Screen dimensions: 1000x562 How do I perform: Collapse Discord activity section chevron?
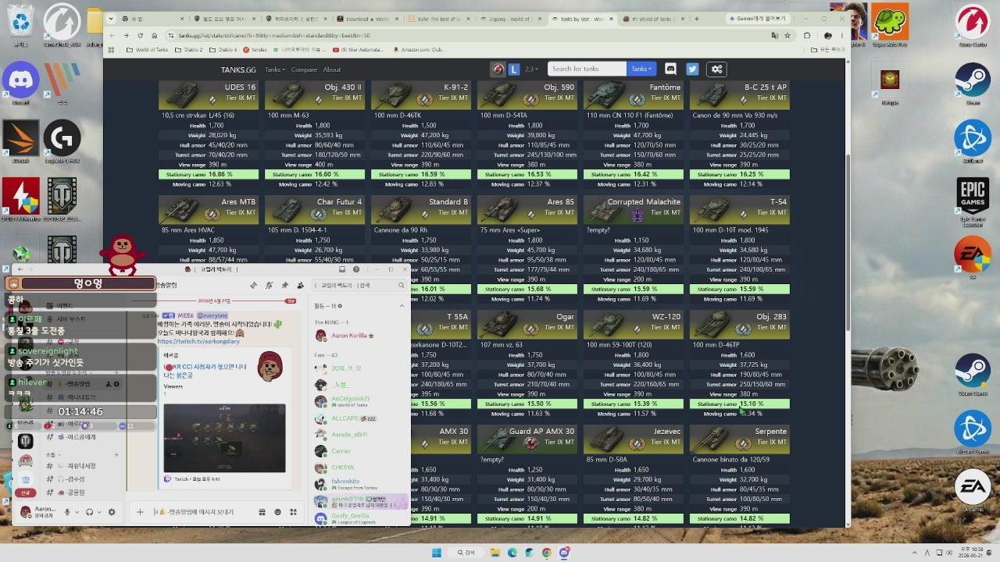(x=402, y=306)
